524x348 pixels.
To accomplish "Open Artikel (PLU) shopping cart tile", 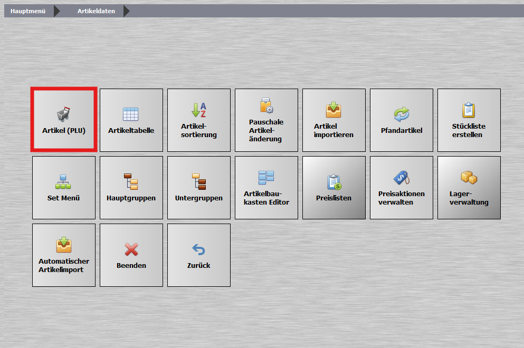I will click(63, 120).
